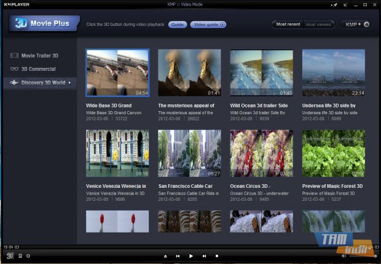Maximize the KMPlayer window

pos(365,5)
